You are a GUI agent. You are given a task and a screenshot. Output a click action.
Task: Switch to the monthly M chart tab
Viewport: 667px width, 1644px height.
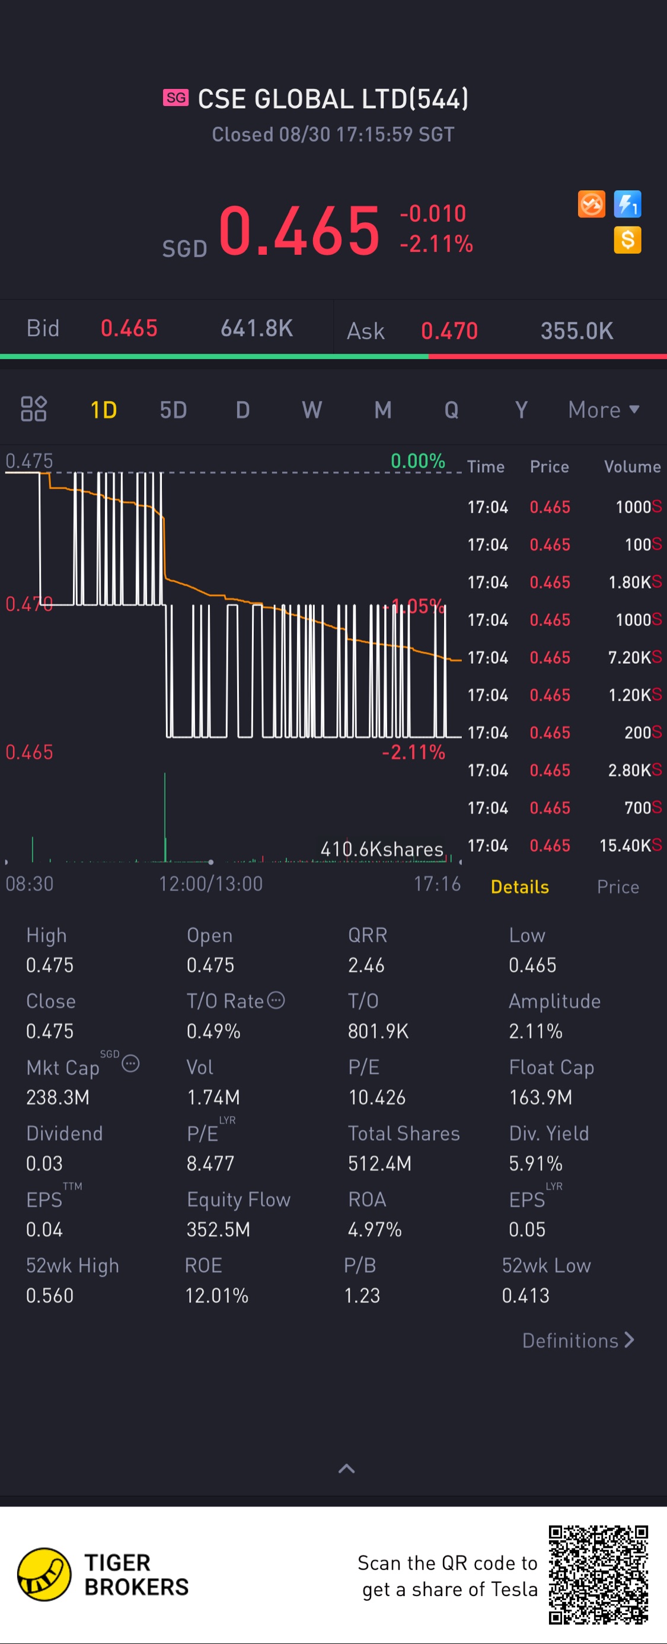click(382, 410)
